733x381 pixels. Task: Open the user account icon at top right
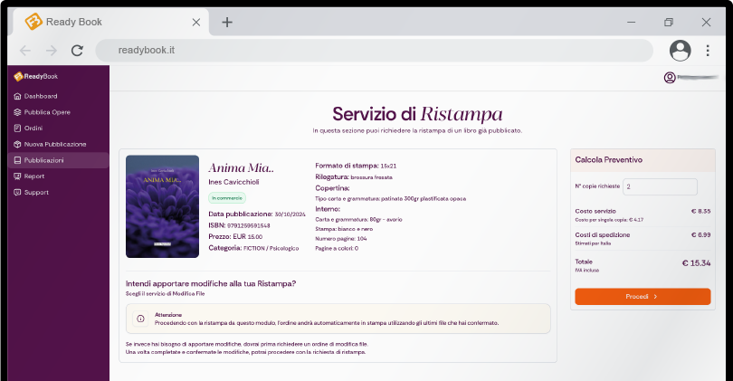[x=670, y=78]
